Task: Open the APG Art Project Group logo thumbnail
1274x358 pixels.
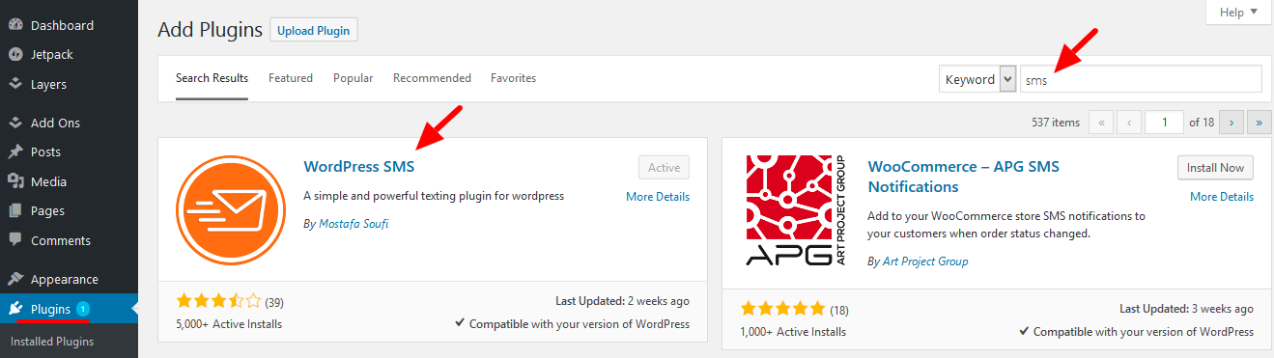Action: coord(796,210)
